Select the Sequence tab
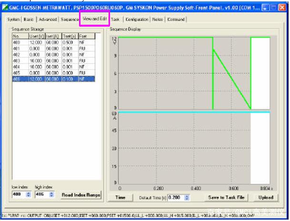Viewport: 290px width, 221px height. click(70, 19)
